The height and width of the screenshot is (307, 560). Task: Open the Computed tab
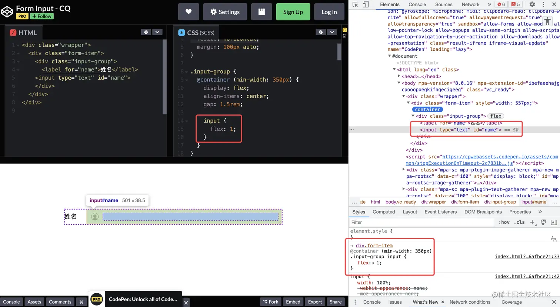[384, 212]
